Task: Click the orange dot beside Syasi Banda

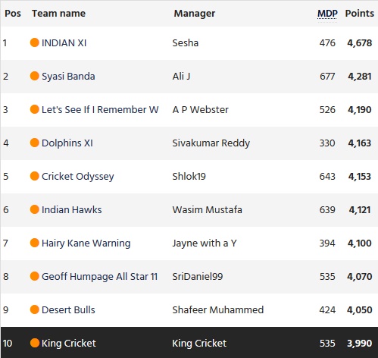Action: click(35, 76)
